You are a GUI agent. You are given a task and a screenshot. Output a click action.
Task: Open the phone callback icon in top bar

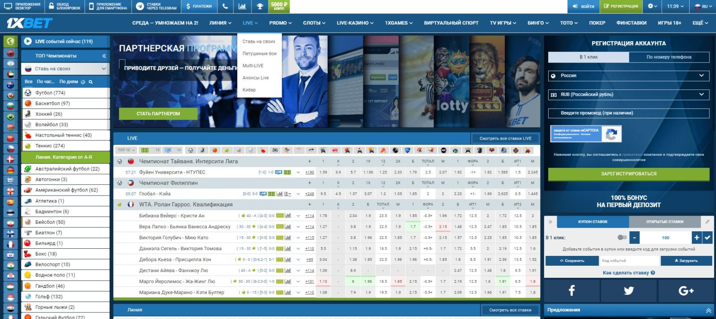coord(225,6)
